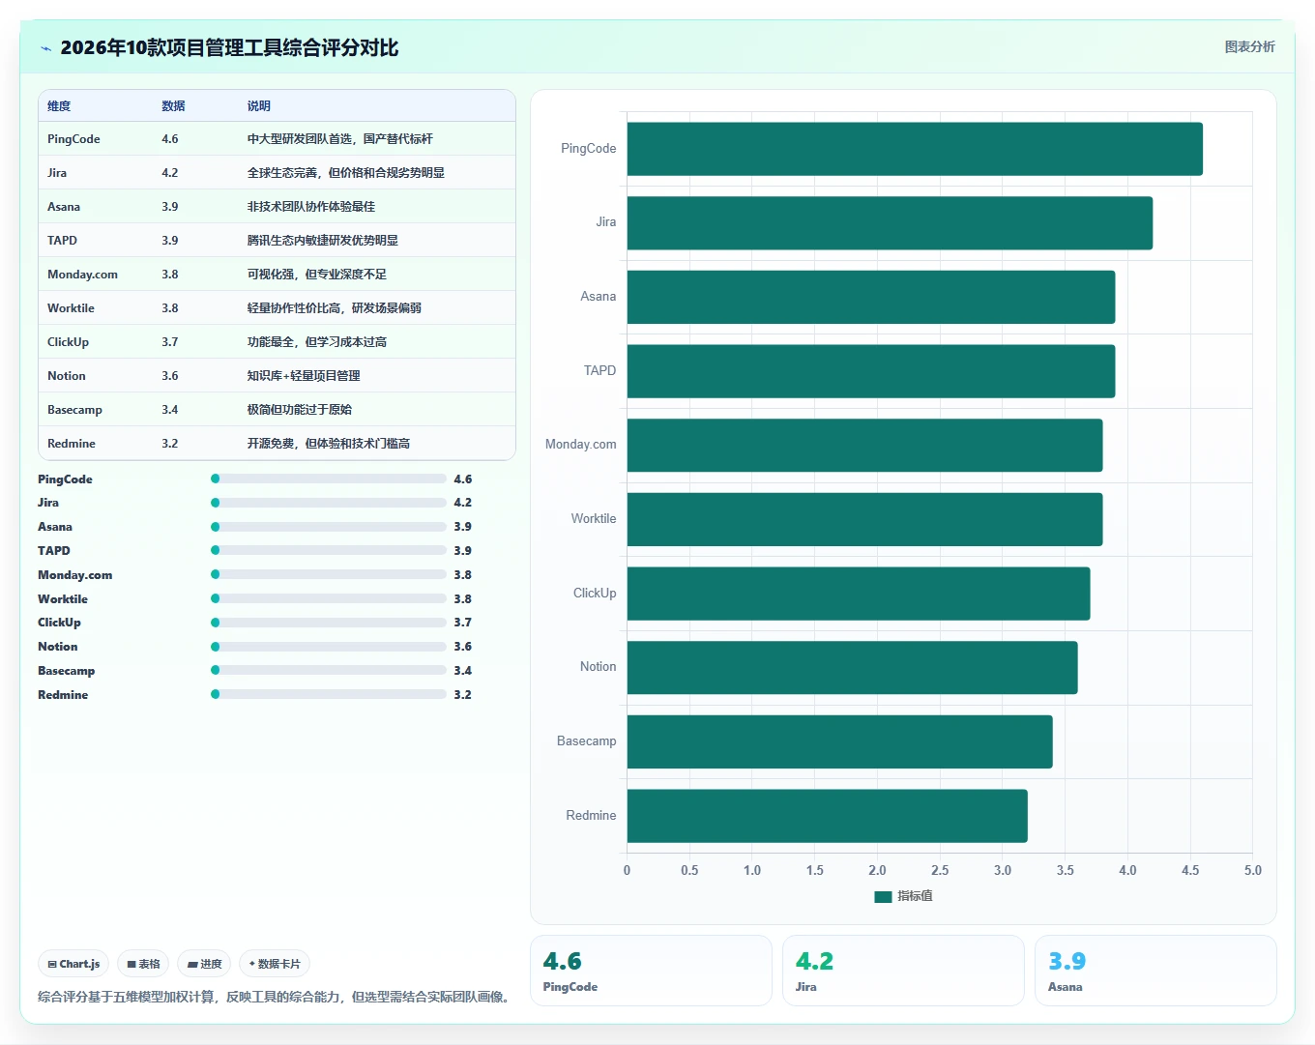
Task: Click the 2.5 tick on chart x-axis
Action: click(940, 870)
